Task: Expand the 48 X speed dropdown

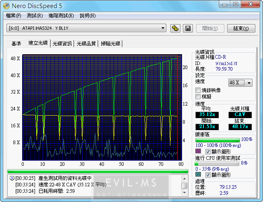Action: 240,83
